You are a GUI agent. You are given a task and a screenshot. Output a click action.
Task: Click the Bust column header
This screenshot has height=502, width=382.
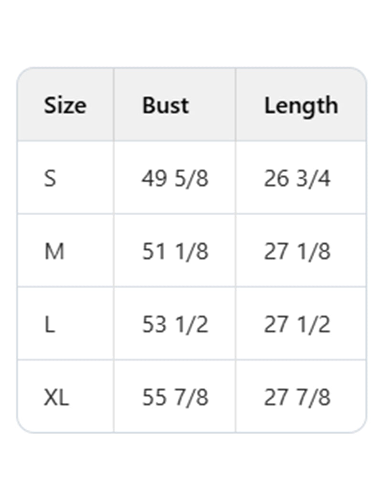165,105
